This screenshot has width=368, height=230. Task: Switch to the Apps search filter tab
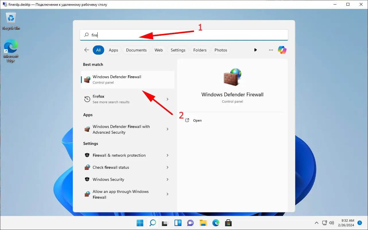(x=113, y=50)
